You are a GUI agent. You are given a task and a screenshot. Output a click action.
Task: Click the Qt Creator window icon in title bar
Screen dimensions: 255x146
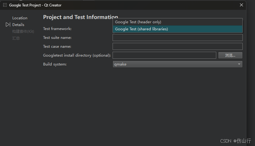pyautogui.click(x=5, y=5)
